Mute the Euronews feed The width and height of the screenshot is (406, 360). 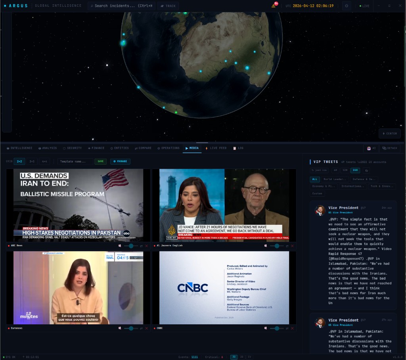(x=120, y=328)
